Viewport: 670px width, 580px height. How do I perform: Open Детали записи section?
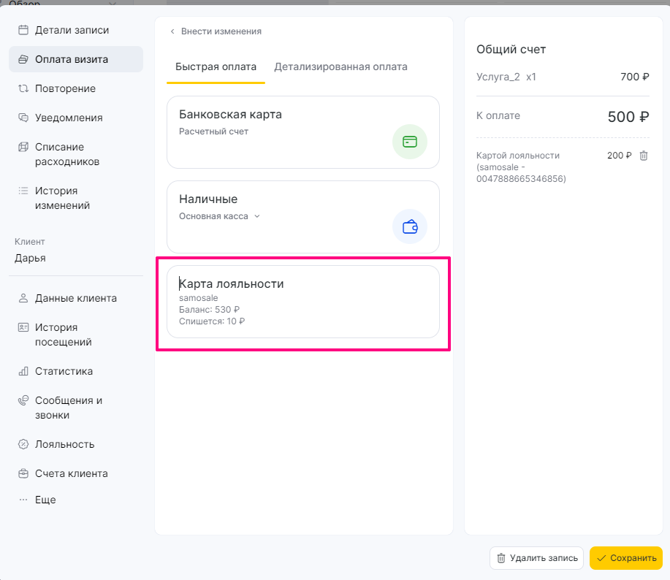pos(72,30)
